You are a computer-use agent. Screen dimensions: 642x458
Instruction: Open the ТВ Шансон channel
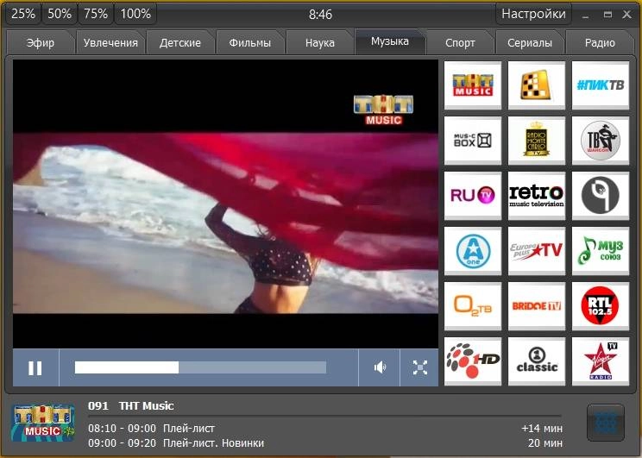point(601,141)
